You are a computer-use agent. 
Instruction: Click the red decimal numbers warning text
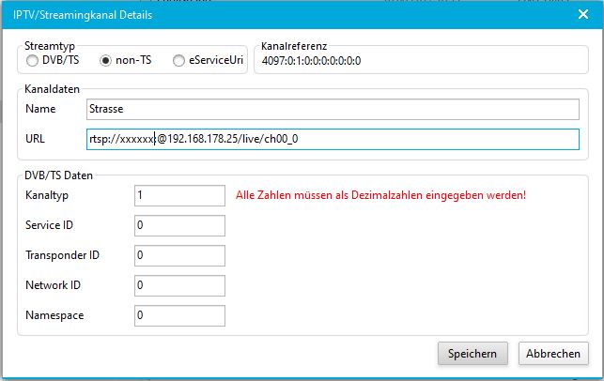point(379,195)
